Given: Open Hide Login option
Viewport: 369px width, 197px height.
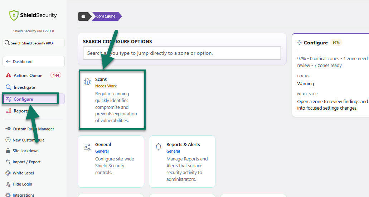Looking at the screenshot, I should [x=22, y=184].
